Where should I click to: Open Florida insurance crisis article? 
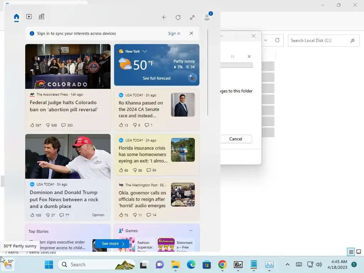tap(143, 154)
